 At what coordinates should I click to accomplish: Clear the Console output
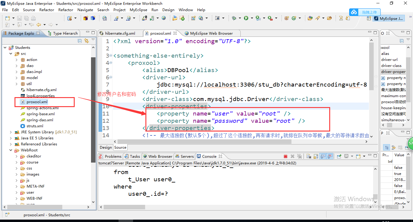click(309, 156)
